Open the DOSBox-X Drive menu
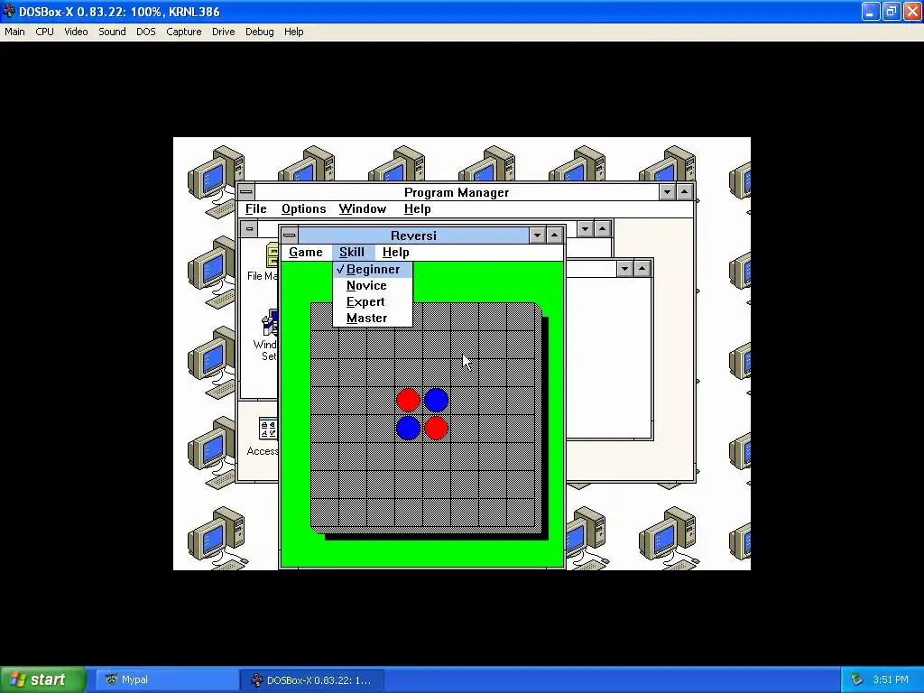Viewport: 924px width, 693px height. [x=224, y=32]
